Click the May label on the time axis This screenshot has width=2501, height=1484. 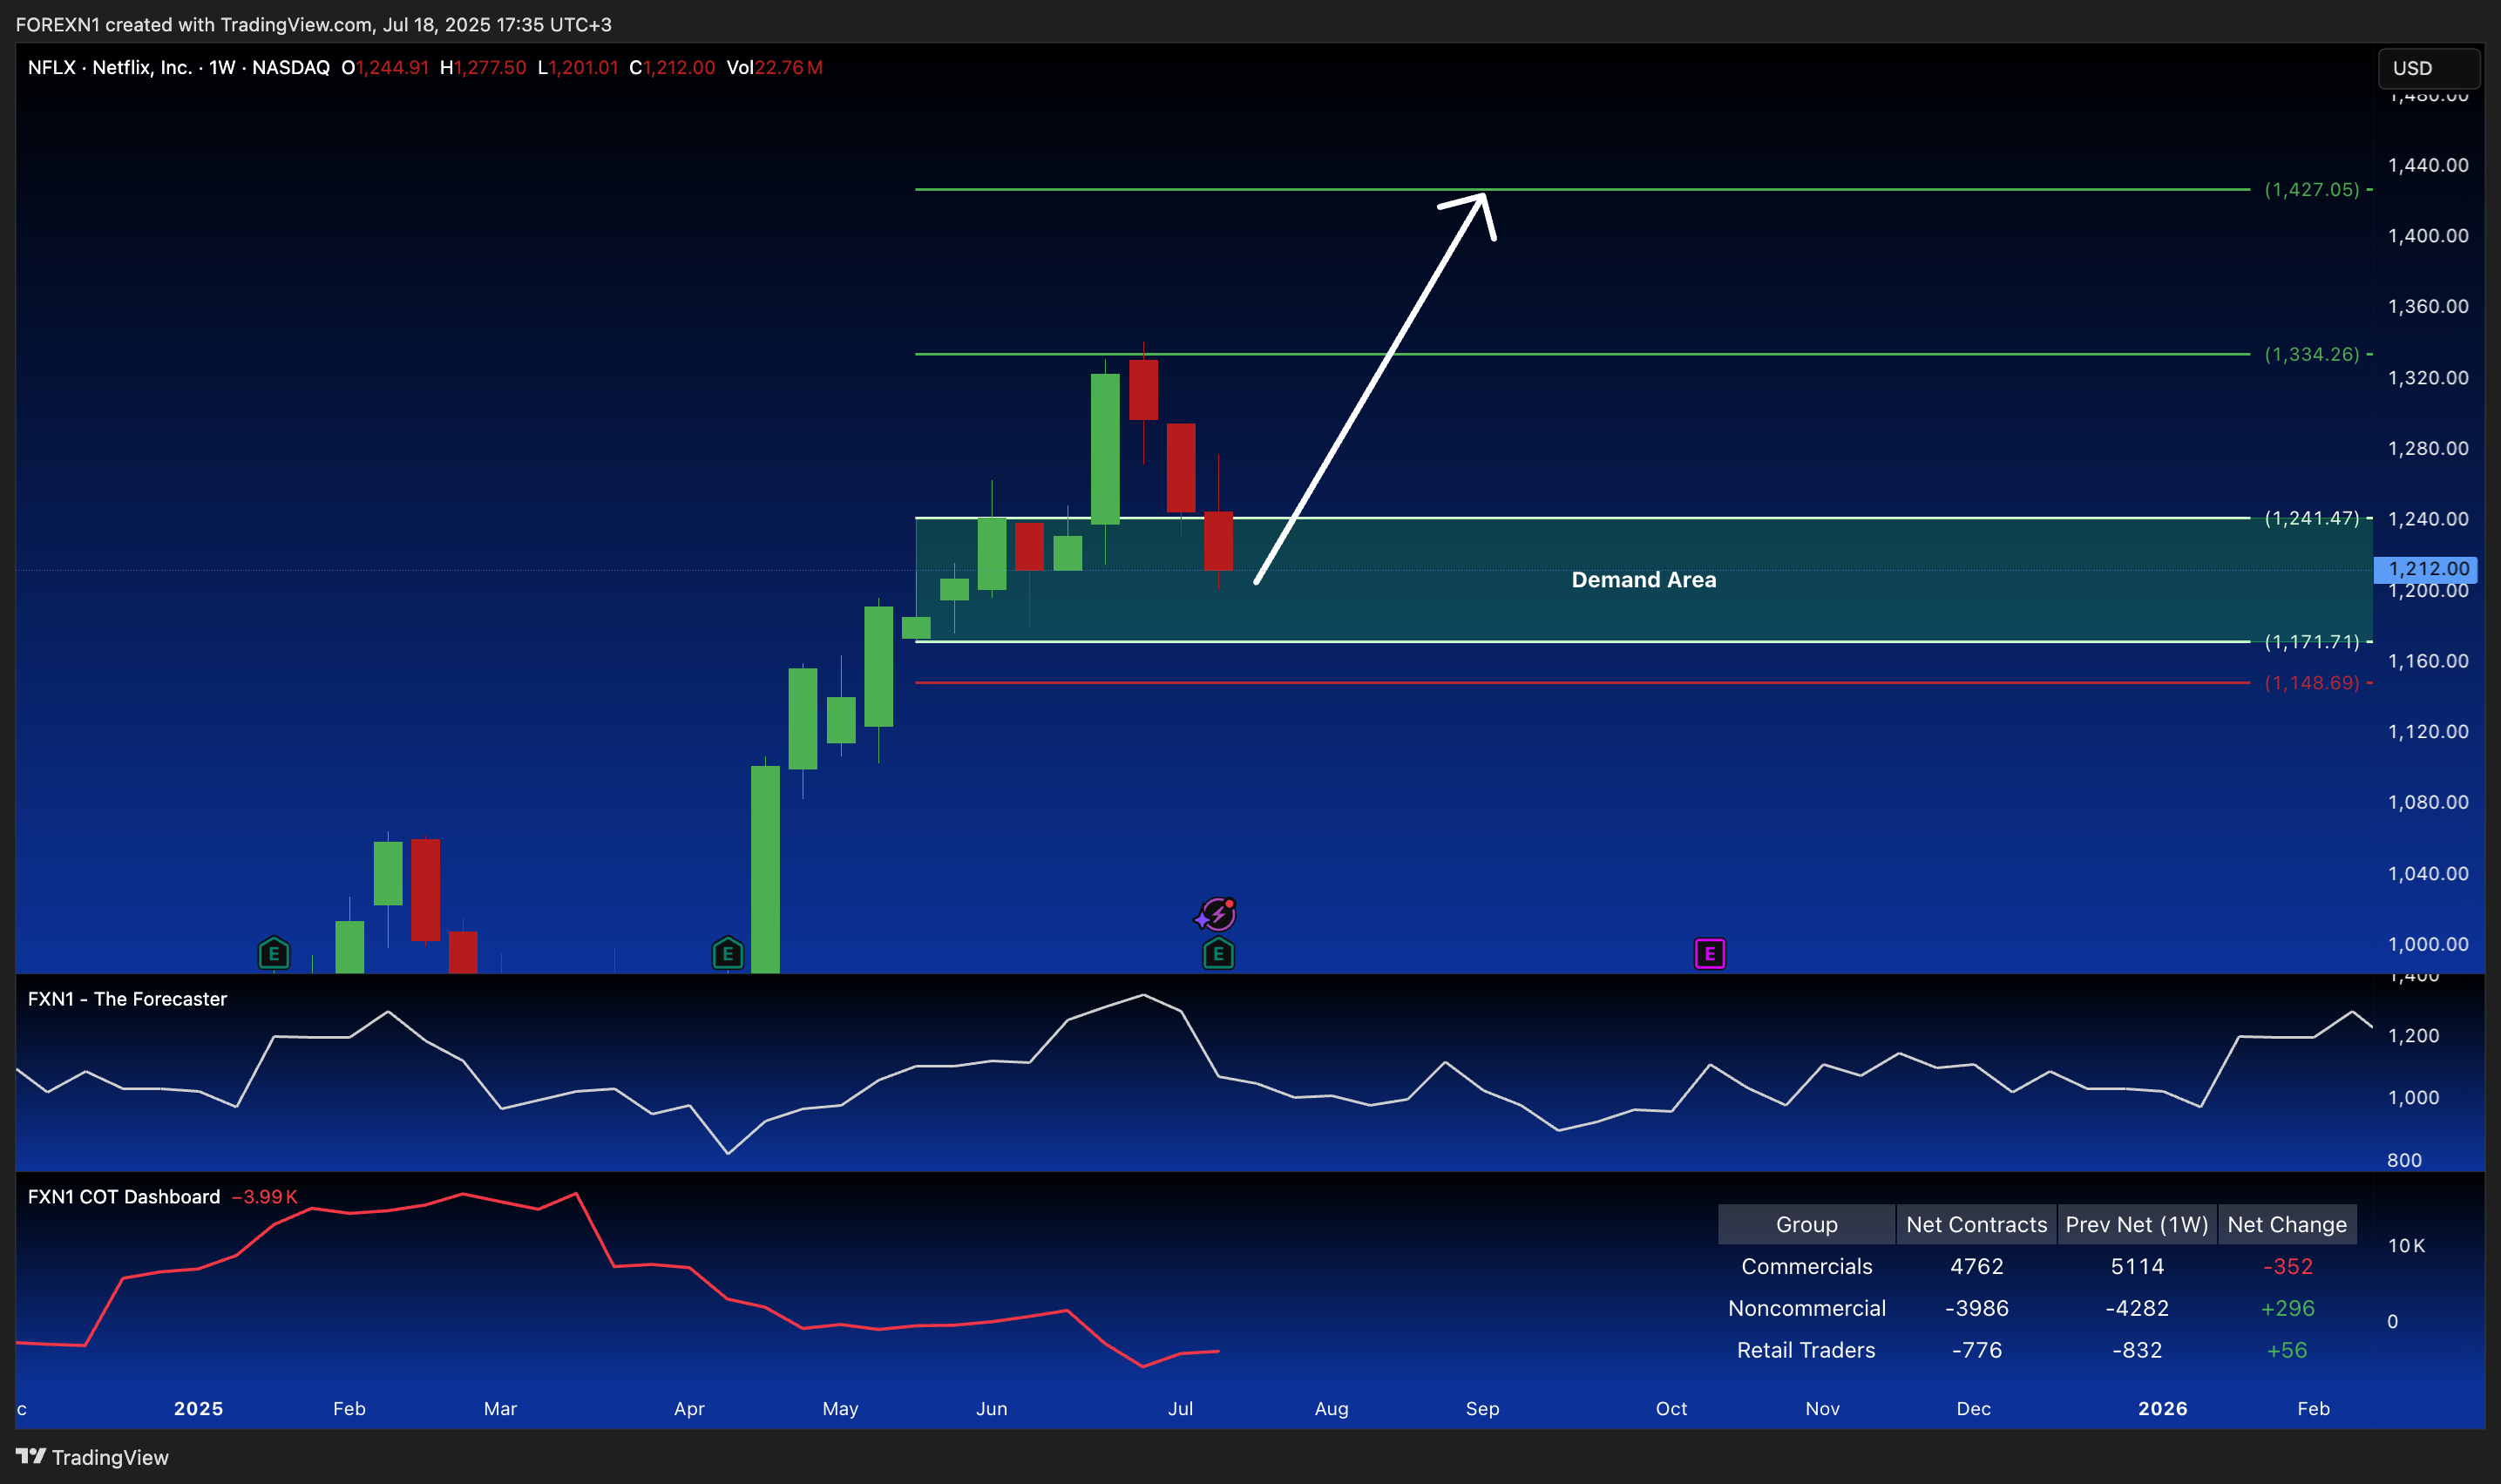click(840, 1408)
